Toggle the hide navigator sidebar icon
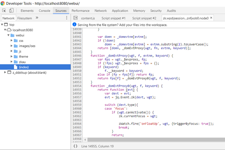225x150 pixels. [x=76, y=18]
